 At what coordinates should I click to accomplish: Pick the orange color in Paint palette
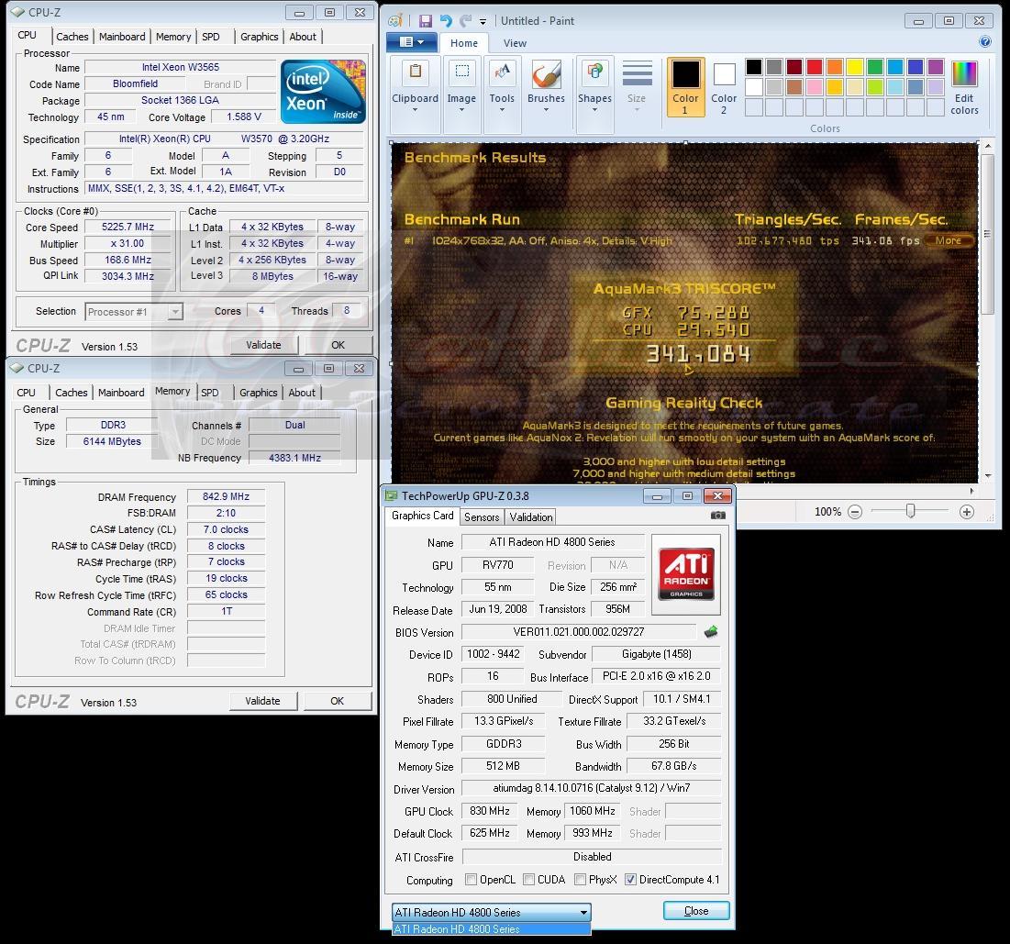(x=835, y=66)
